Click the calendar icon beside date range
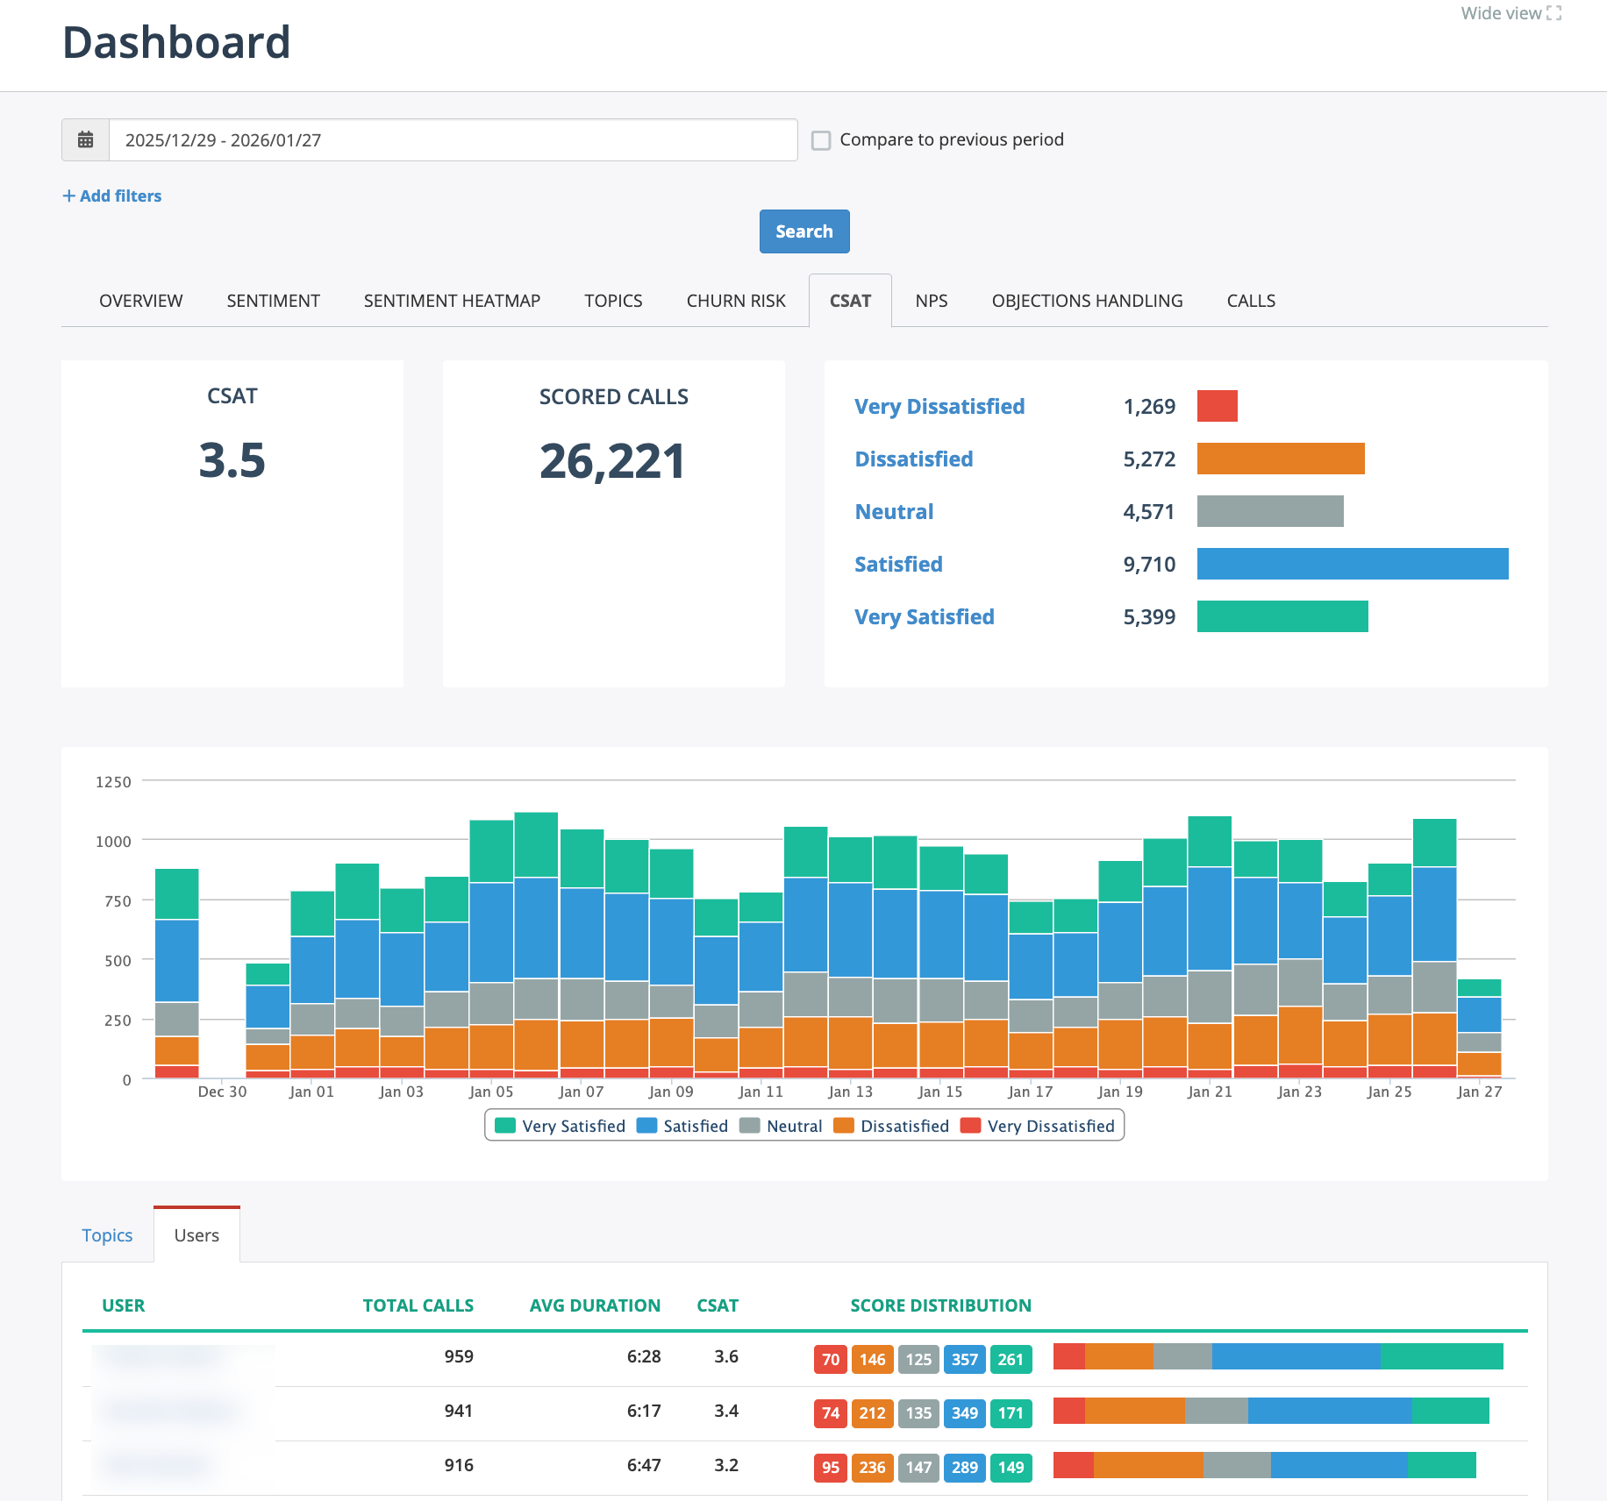1607x1501 pixels. pyautogui.click(x=86, y=140)
